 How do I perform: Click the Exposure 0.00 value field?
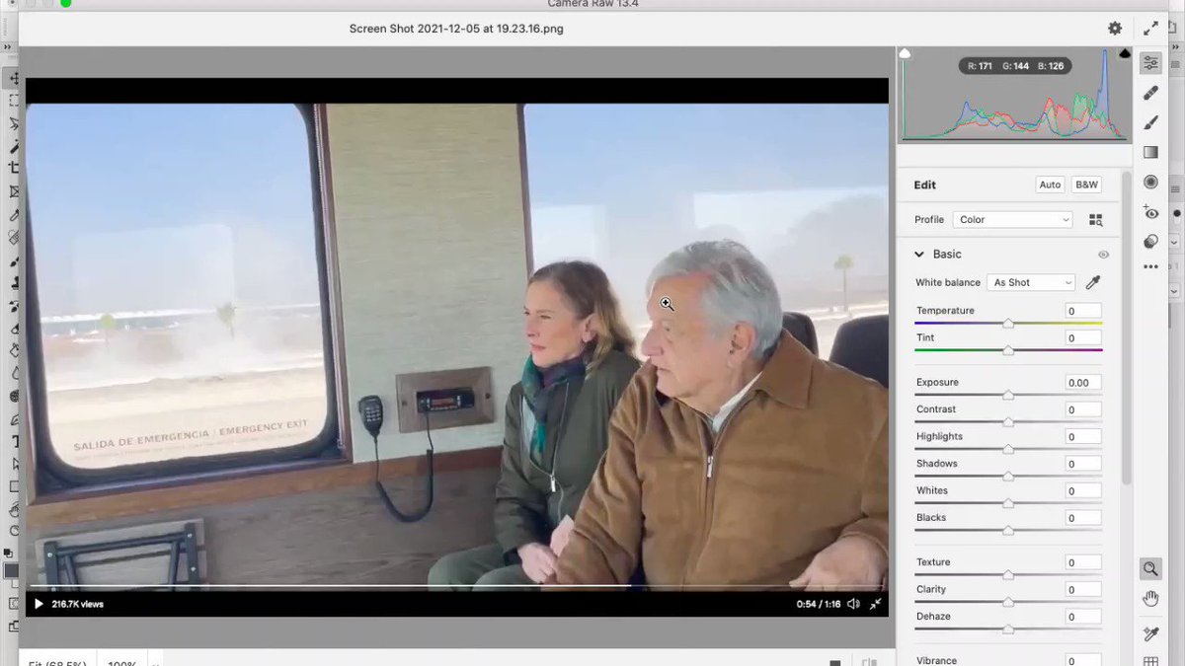pos(1082,383)
